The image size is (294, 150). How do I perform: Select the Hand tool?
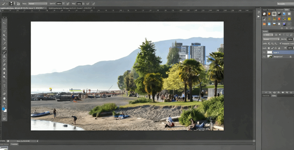tap(4, 98)
